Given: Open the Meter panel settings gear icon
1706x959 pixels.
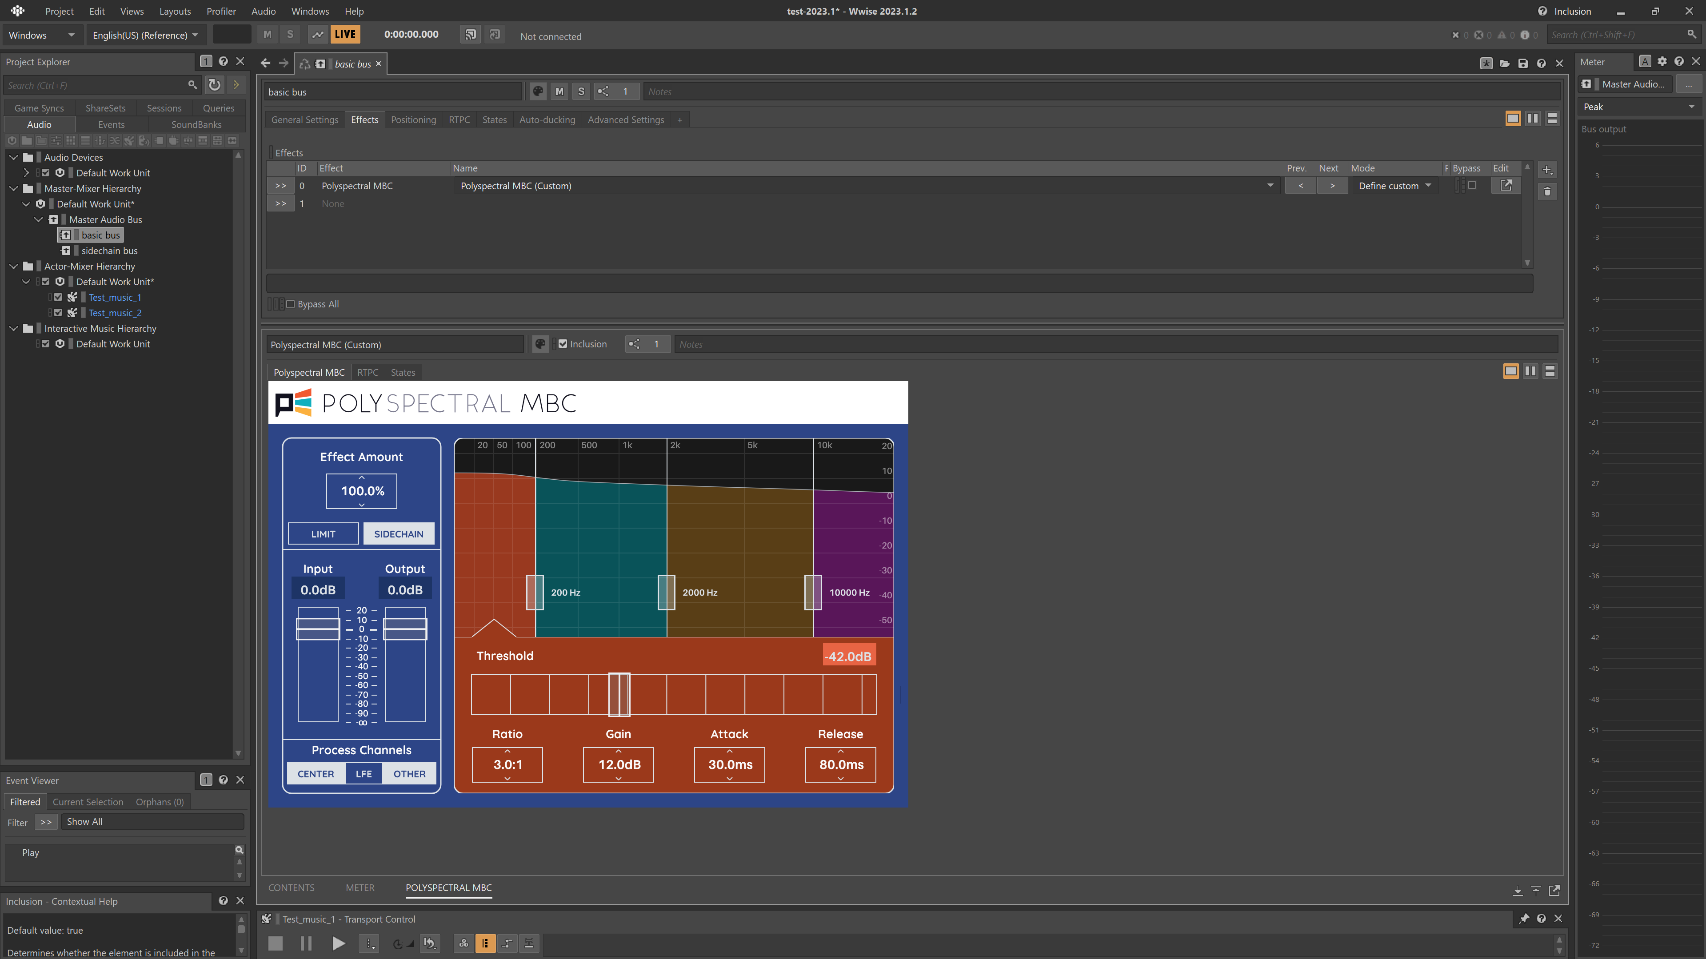Looking at the screenshot, I should pyautogui.click(x=1662, y=61).
